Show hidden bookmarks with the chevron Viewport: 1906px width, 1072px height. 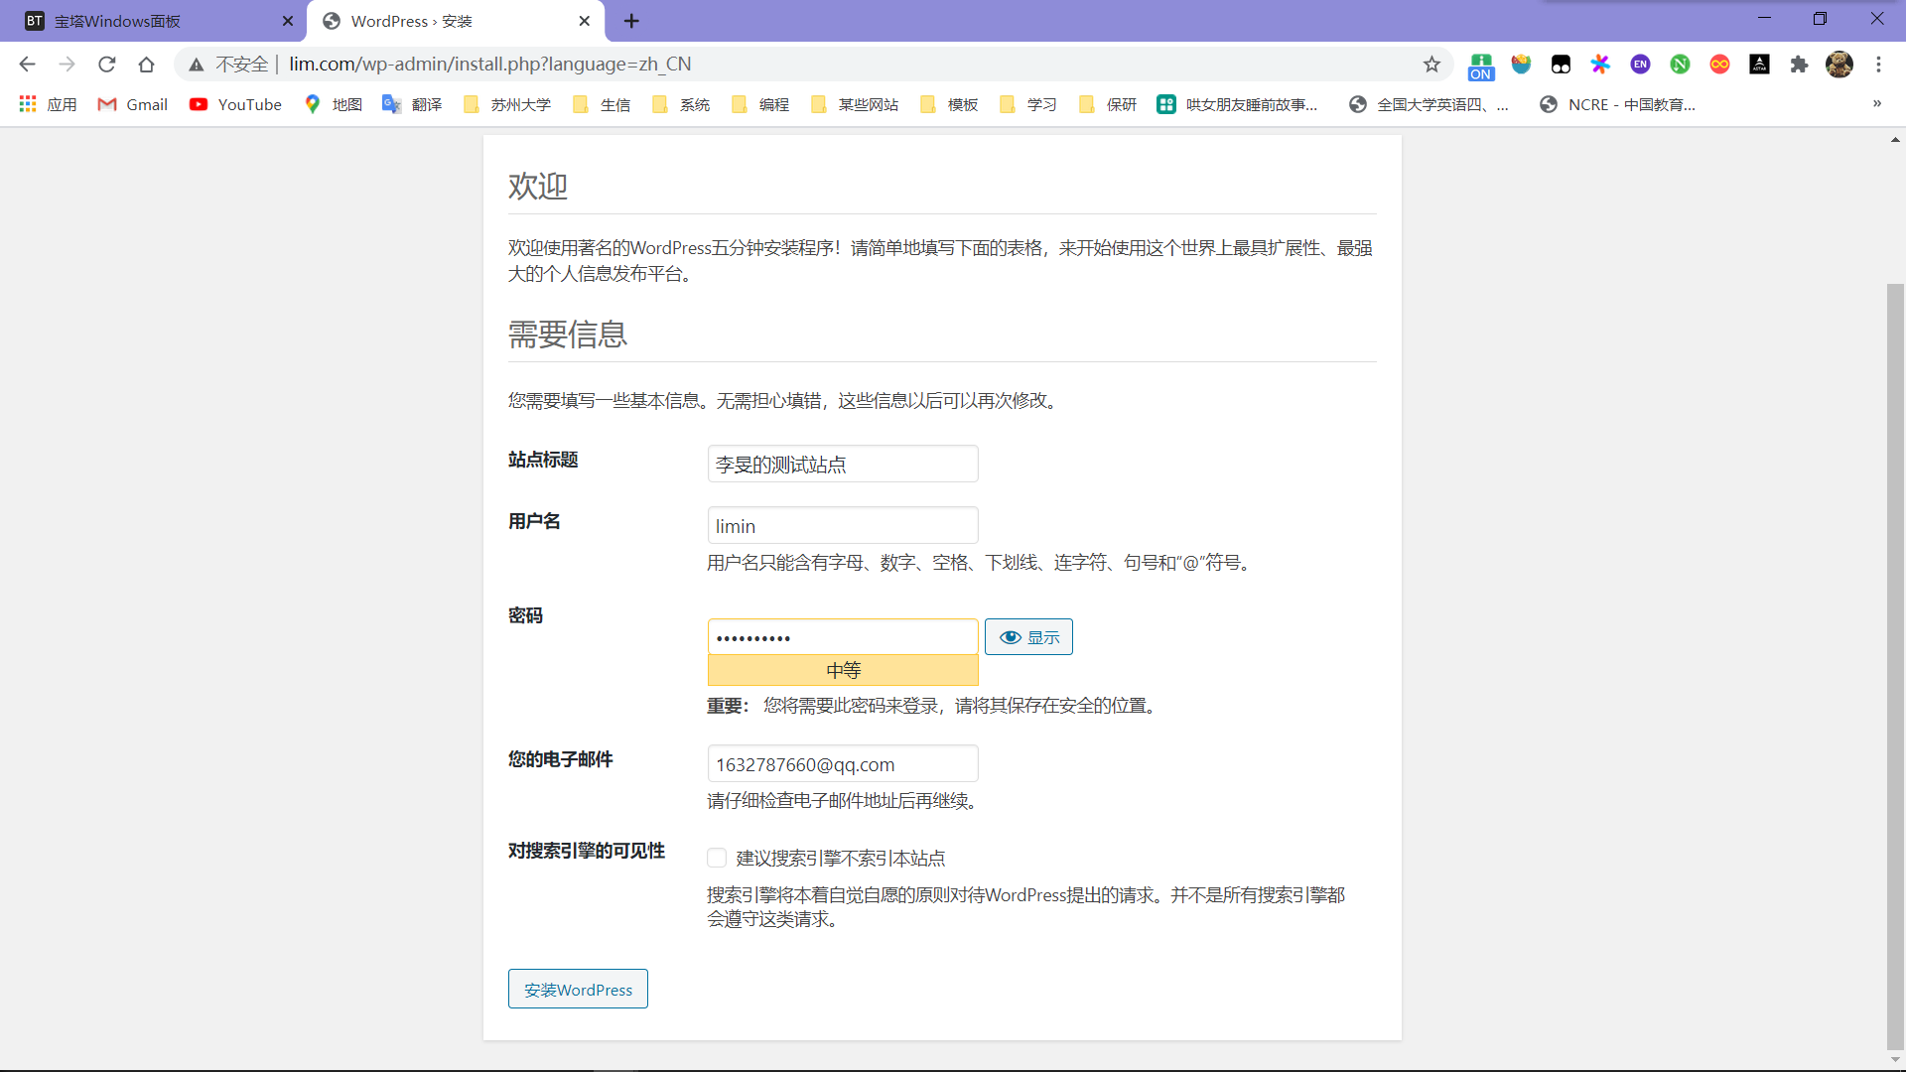pos(1876,104)
